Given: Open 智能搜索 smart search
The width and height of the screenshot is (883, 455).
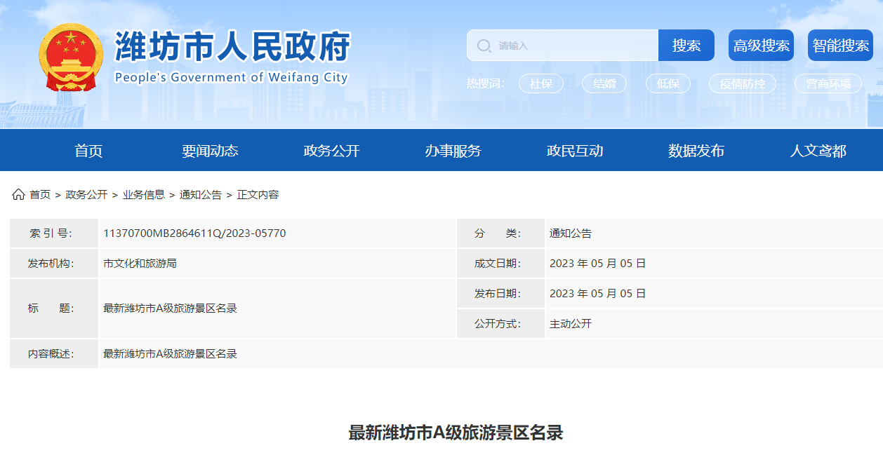Looking at the screenshot, I should (x=840, y=46).
